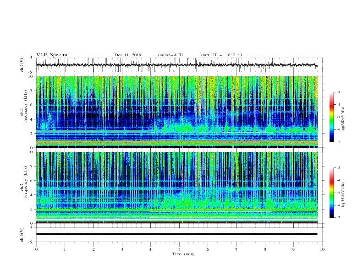Click the "10" minute tick on the time axis

322,249
